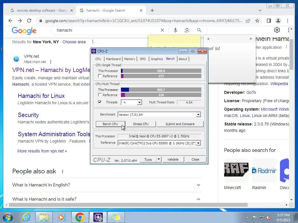Switch to the Mainboard tab
Image resolution: width=298 pixels, height=223 pixels.
[x=113, y=59]
